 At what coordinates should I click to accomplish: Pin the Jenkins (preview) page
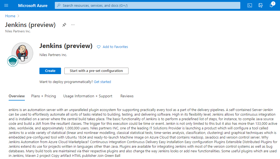pyautogui.click(x=64, y=25)
